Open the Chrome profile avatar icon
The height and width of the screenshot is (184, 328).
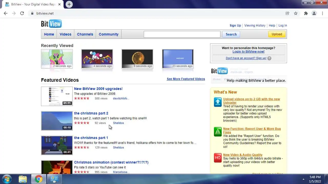click(314, 13)
